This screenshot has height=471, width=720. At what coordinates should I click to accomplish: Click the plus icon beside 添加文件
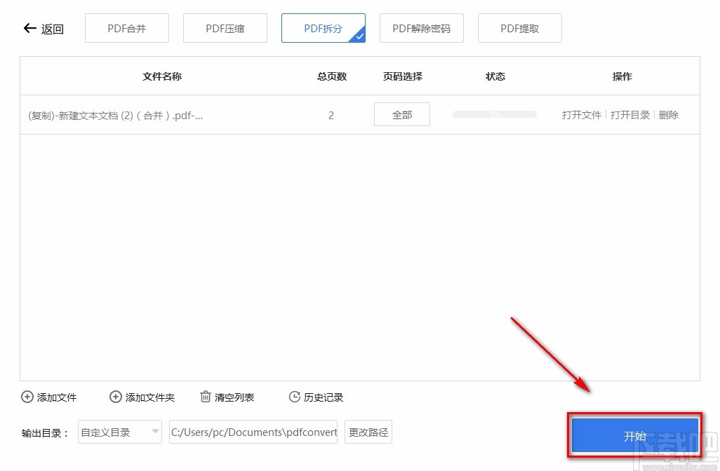(x=27, y=397)
